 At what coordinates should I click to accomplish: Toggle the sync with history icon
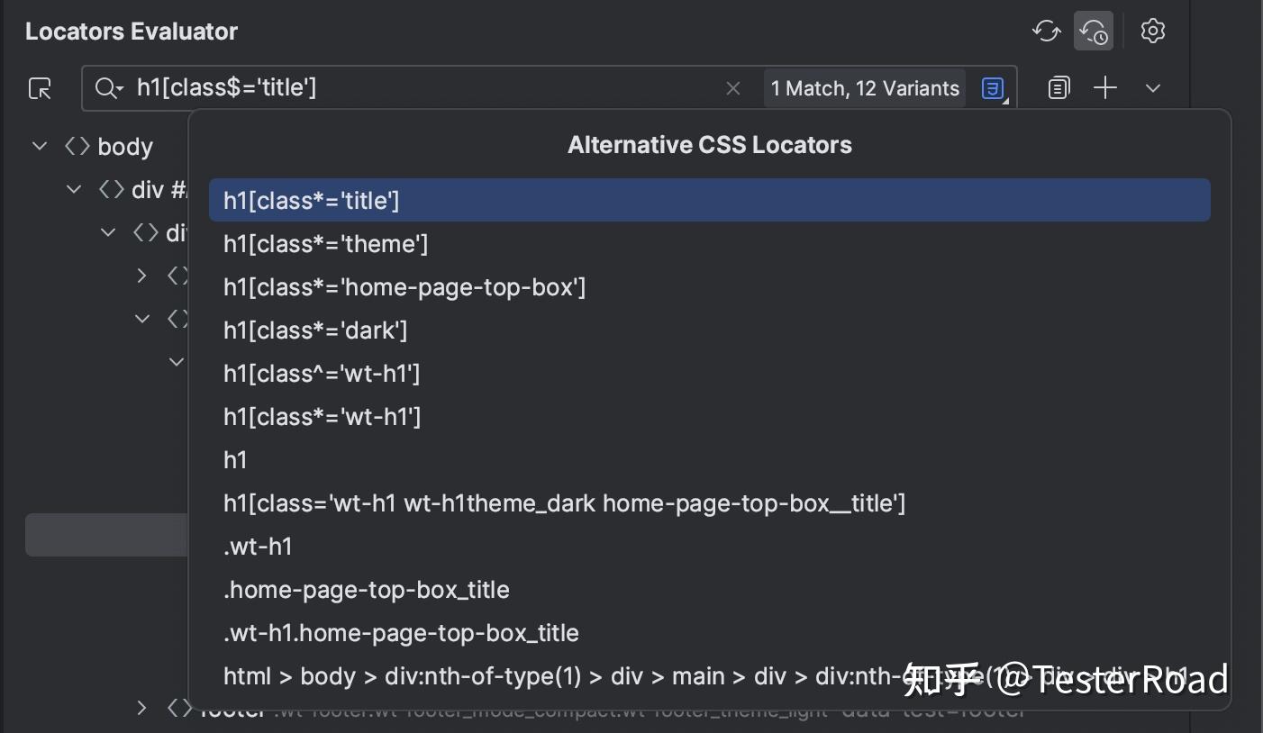[1094, 31]
